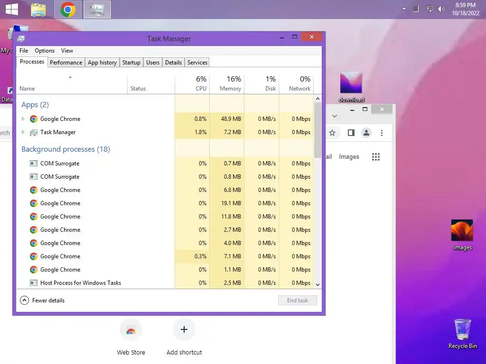The height and width of the screenshot is (364, 486).
Task: Click the process list scrollbar thumb
Action: (x=318, y=130)
